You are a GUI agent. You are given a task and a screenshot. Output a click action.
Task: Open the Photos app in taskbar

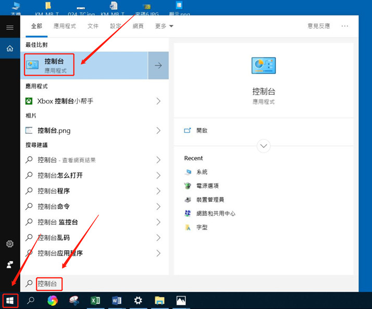pyautogui.click(x=181, y=301)
